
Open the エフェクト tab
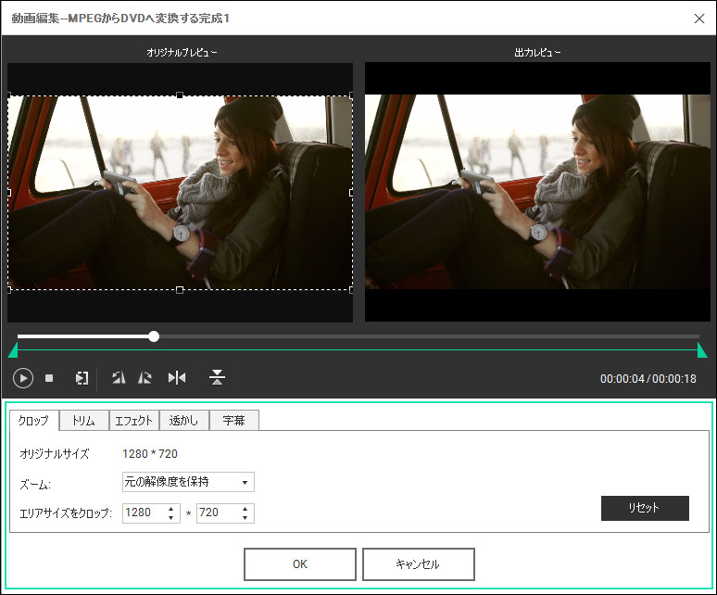tap(134, 421)
